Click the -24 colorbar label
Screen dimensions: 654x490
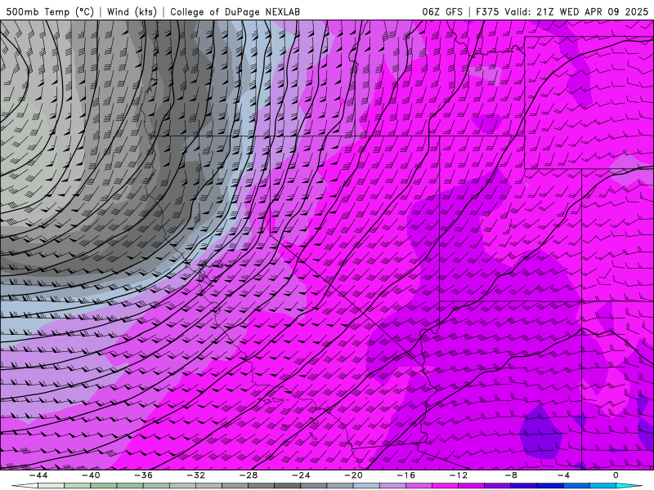[301, 475]
